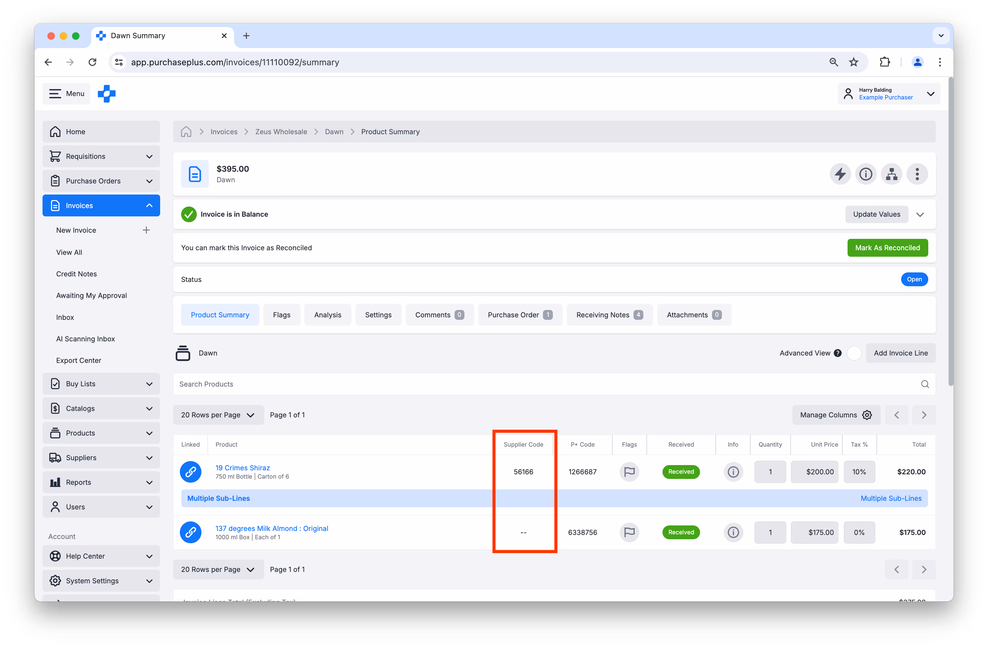Screen dimensions: 988x647
Task: Click the search magnifier in Search Products
Action: (925, 384)
